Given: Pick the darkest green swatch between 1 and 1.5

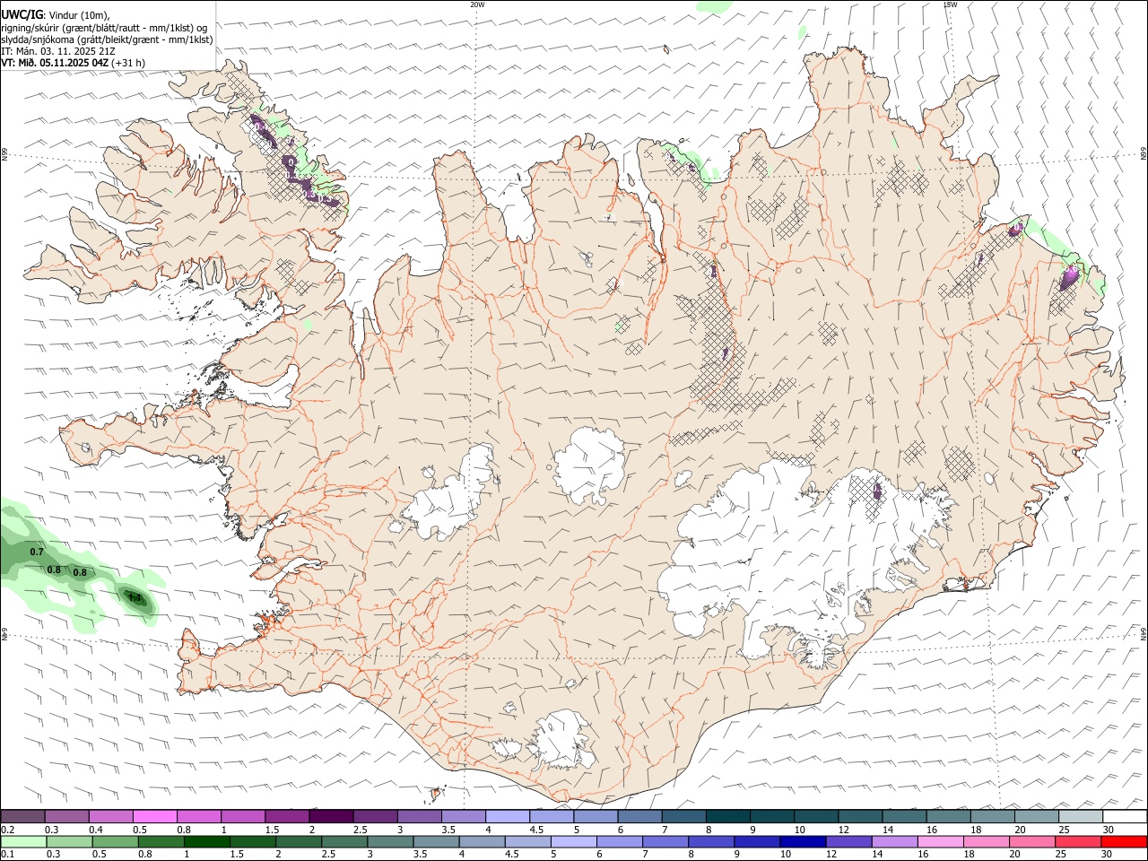Looking at the screenshot, I should [x=206, y=841].
